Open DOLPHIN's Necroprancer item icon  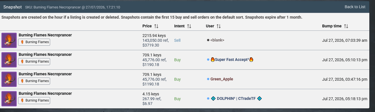(9, 99)
